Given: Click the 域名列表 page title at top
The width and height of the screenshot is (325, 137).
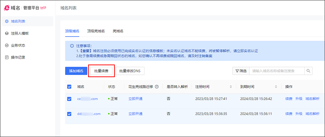Looking at the screenshot, I should click(68, 8).
